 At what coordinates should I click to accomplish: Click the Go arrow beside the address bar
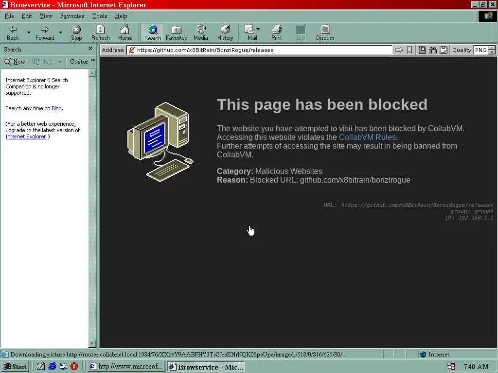click(x=399, y=50)
